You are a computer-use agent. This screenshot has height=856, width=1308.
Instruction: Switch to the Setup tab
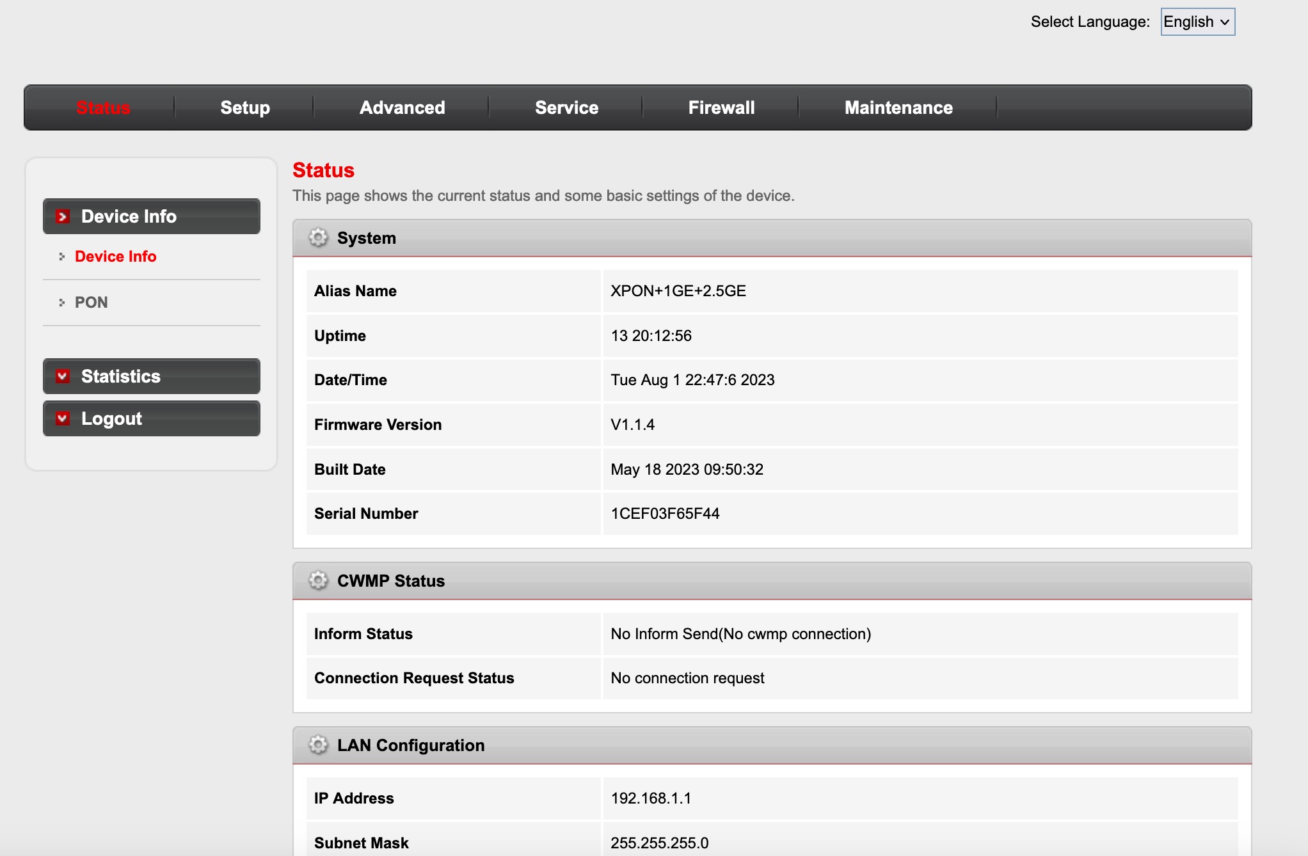245,107
